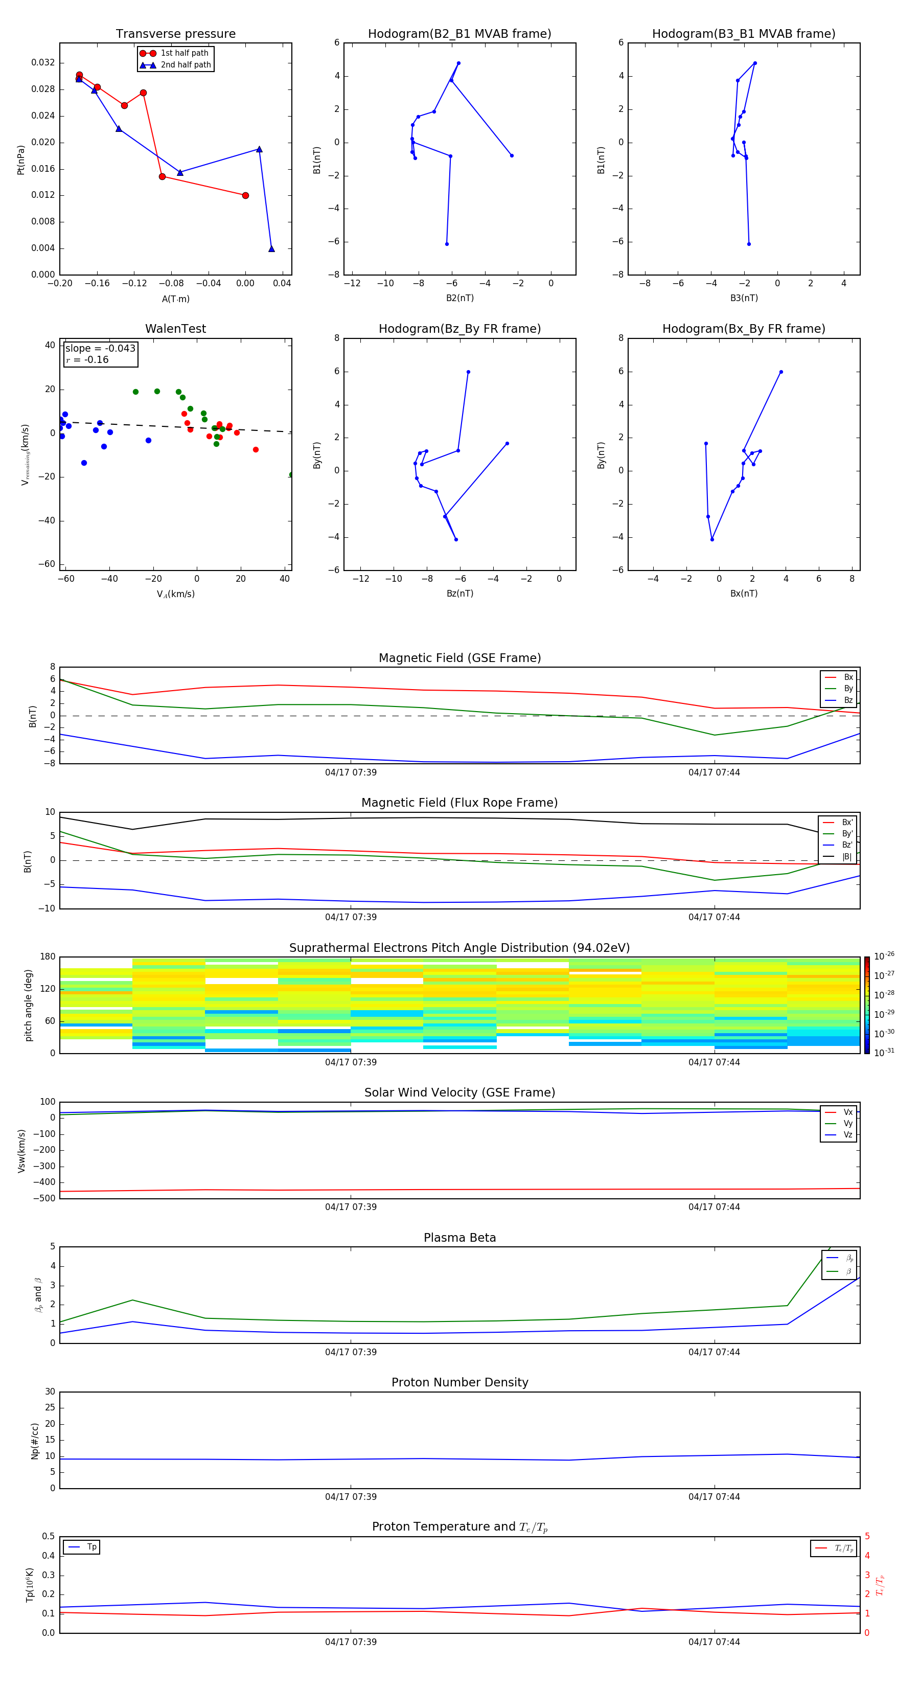Click the last red point of first half path

click(x=245, y=196)
